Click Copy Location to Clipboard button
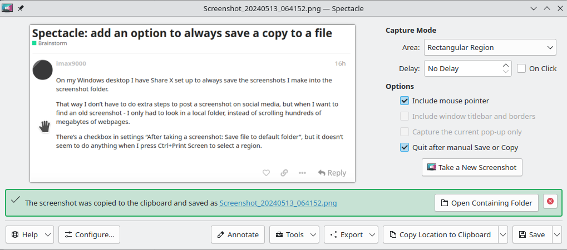Viewport: 567px width, 250px height. point(441,234)
